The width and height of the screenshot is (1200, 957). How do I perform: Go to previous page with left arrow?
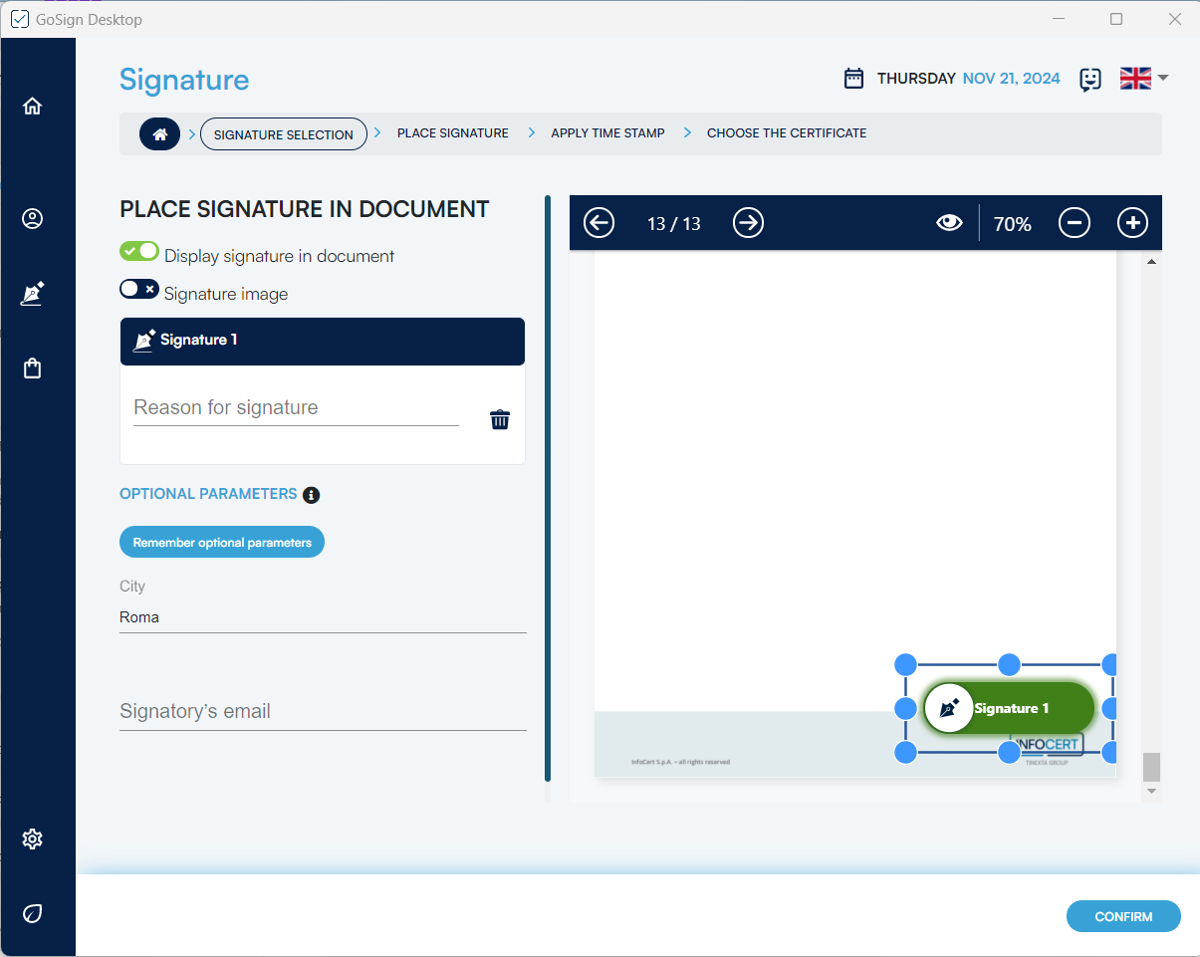[x=599, y=223]
